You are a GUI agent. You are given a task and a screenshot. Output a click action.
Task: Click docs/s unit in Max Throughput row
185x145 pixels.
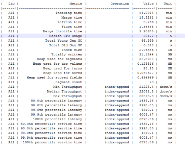tap(166, 96)
